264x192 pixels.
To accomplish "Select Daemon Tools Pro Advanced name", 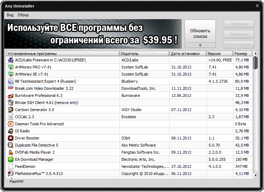I will click(39, 124).
